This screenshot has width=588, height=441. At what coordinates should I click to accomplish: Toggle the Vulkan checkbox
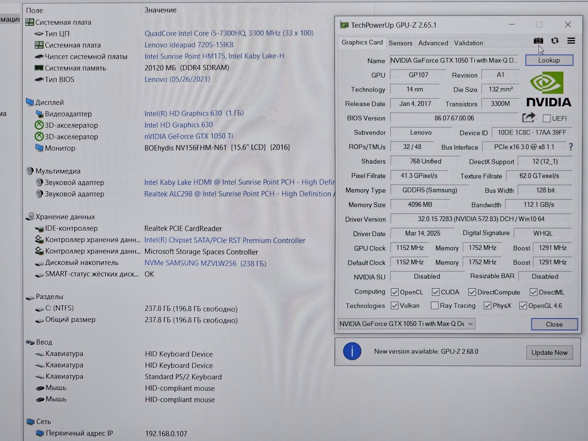[395, 305]
